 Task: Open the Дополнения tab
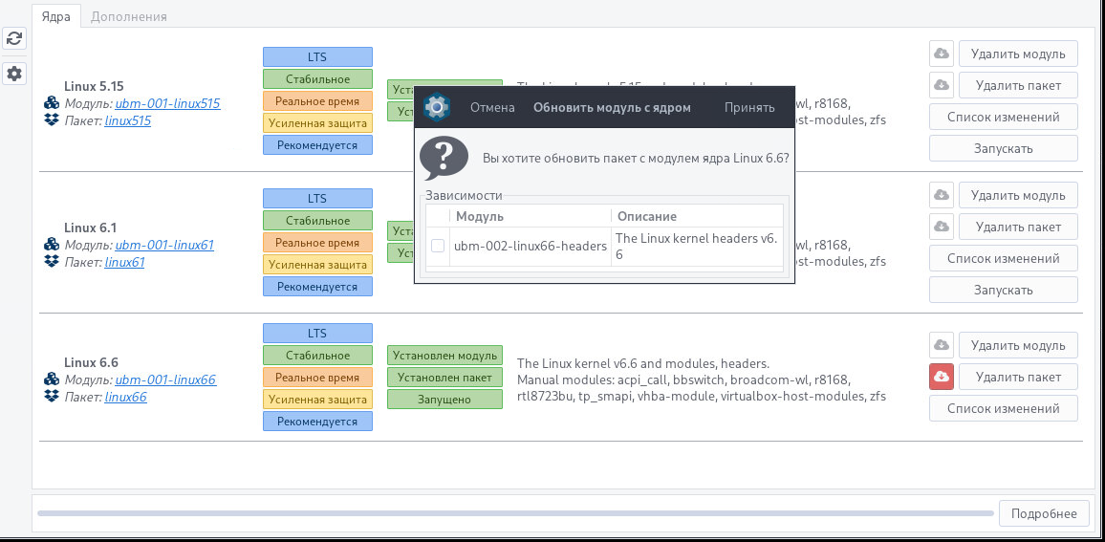129,16
